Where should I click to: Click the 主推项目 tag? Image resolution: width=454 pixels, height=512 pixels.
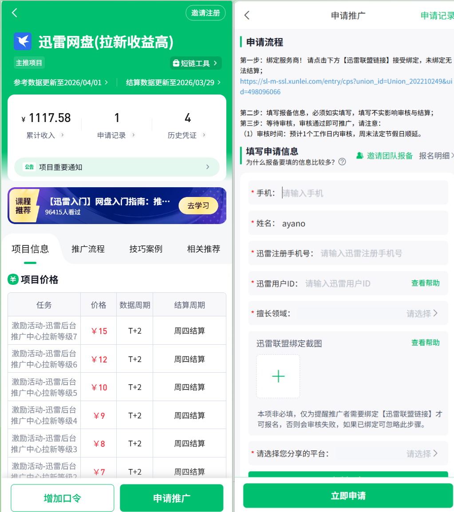tap(29, 63)
